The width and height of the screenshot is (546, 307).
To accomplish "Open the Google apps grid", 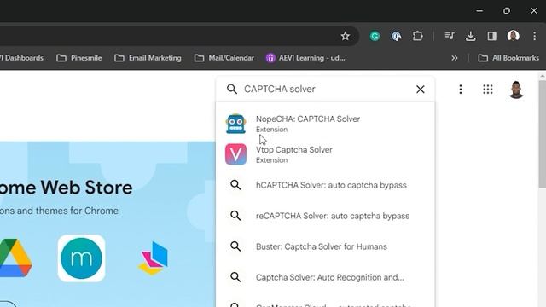I will 488,89.
